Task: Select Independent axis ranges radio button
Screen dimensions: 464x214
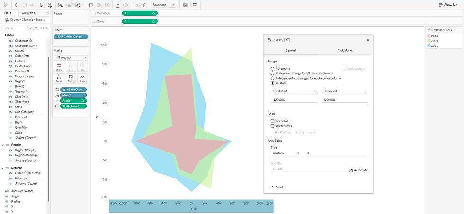Action: pyautogui.click(x=272, y=78)
